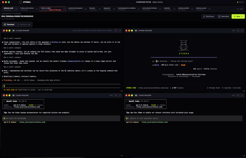
Task: Switch to the Sessions view tab
Action: click(24, 25)
